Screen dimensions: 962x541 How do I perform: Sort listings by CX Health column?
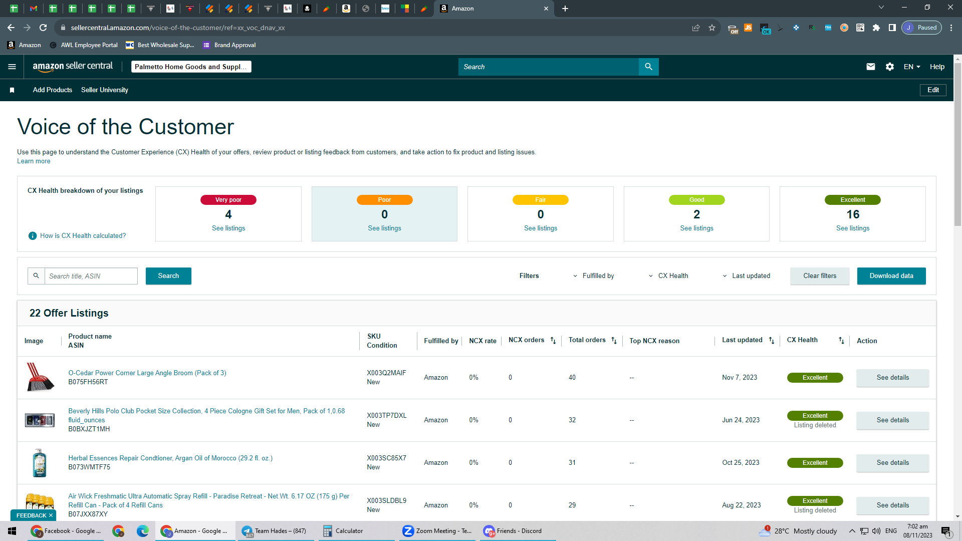841,341
